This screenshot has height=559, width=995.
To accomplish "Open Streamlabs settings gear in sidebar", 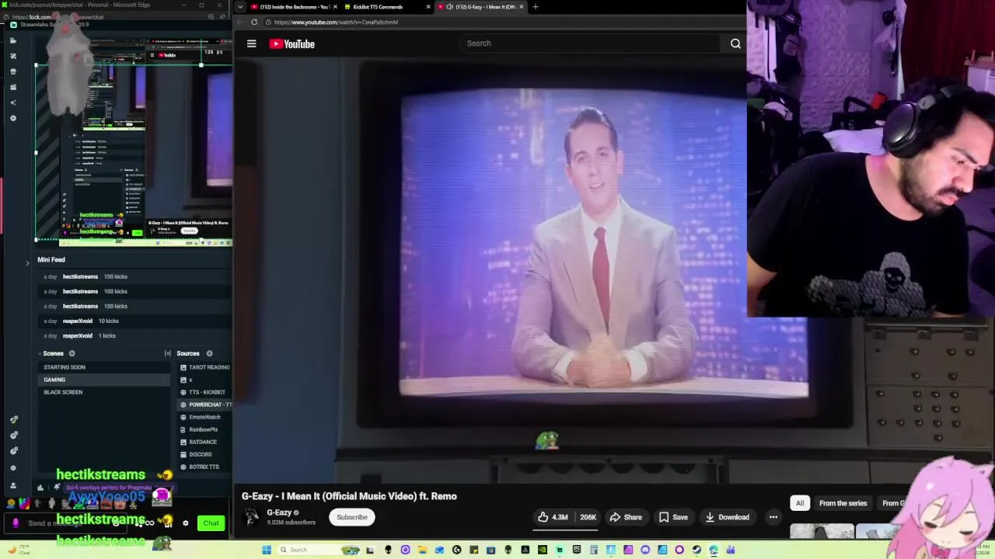I will click(12, 468).
